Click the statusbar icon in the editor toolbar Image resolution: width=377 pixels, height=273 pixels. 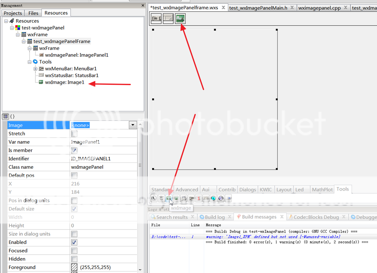168,18
